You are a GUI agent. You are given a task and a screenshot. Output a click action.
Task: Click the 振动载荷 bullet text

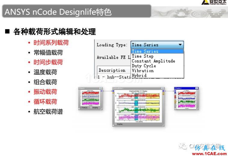click(45, 92)
